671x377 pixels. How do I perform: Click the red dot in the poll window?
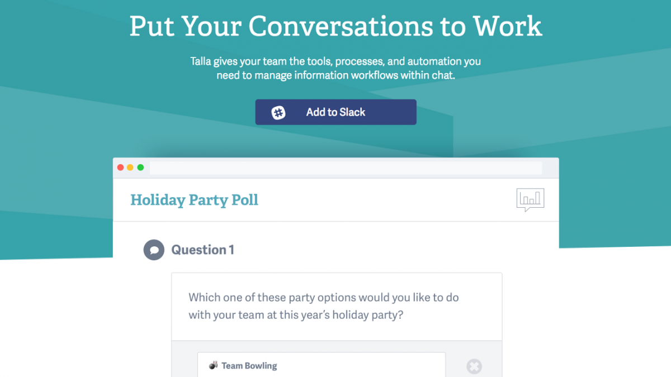(120, 168)
